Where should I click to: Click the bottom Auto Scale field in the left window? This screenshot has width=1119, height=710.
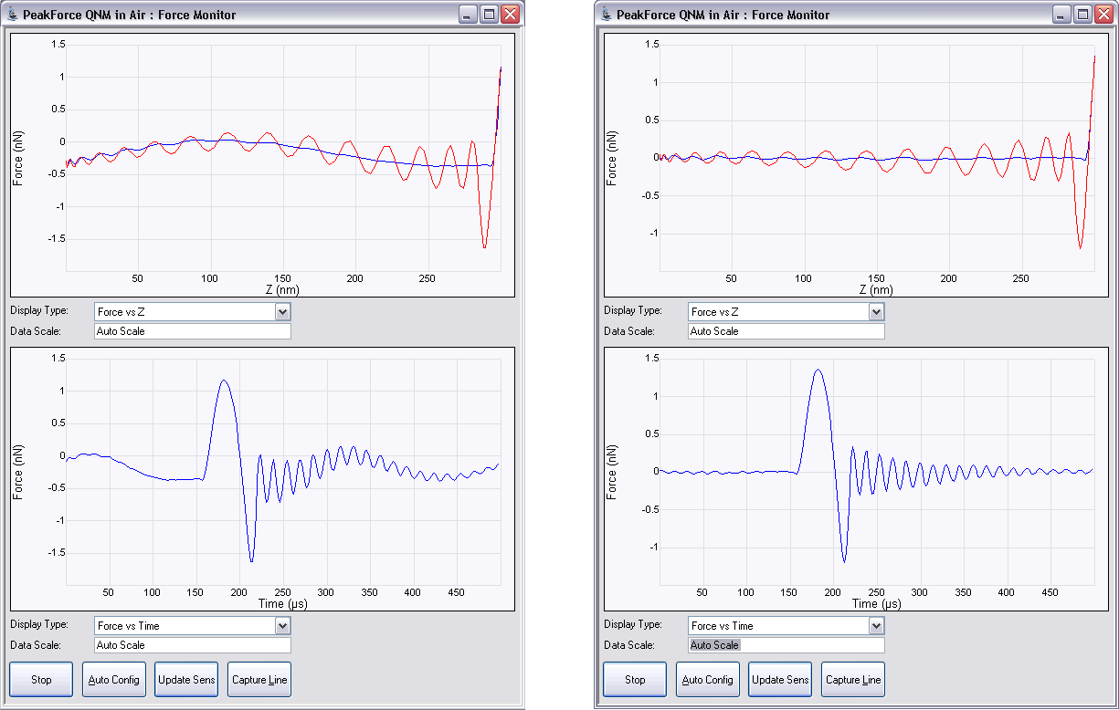(192, 645)
